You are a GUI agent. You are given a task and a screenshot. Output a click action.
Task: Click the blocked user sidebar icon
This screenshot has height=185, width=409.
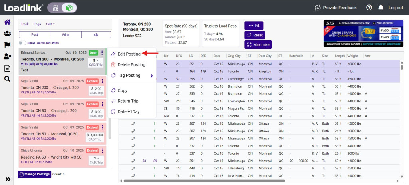[7, 56]
